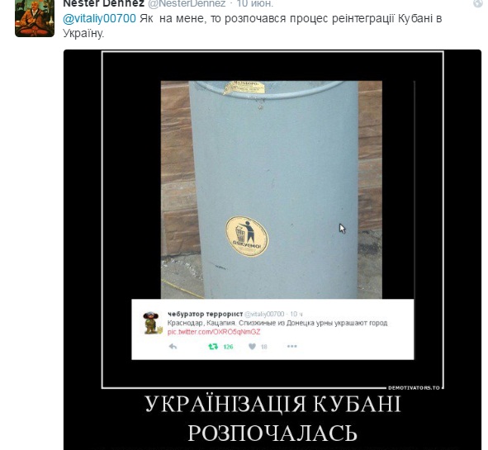Screen dimensions: 488x450
Task: Click the retweet count 126
Action: (x=228, y=347)
